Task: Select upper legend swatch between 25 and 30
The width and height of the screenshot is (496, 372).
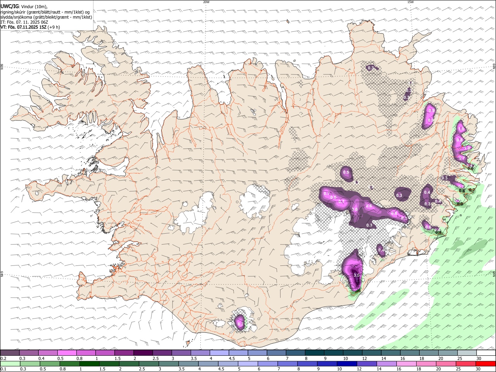Action: (467, 353)
